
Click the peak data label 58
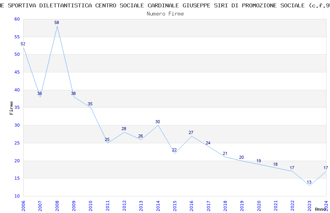[x=57, y=22]
